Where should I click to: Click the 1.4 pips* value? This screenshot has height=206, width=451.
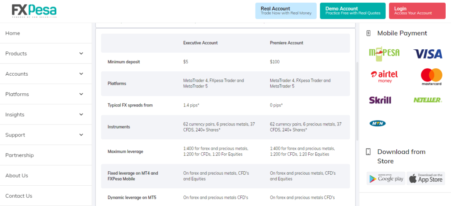191,105
